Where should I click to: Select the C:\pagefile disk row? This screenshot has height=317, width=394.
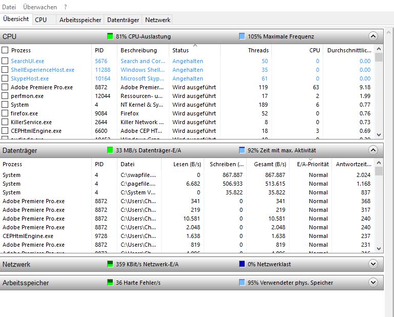point(187,184)
